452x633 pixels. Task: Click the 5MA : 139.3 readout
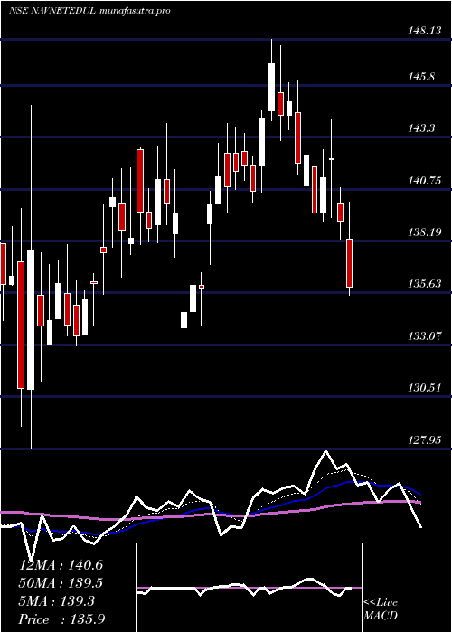pyautogui.click(x=57, y=601)
